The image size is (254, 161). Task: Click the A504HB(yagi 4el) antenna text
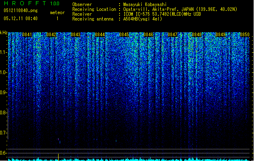(143, 19)
